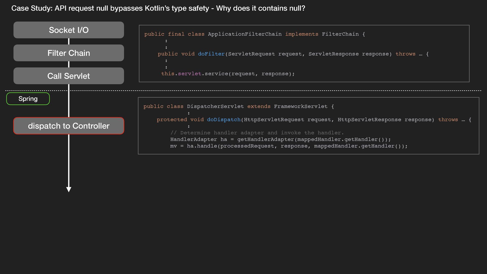
Task: Click the Determine handler adapter comment
Action: 257,133
